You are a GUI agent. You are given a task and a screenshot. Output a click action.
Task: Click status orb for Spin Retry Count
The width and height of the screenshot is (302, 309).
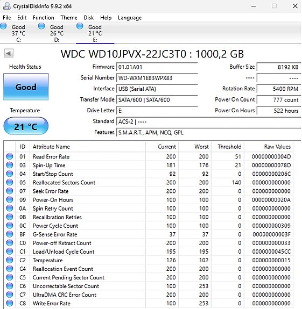point(10,209)
